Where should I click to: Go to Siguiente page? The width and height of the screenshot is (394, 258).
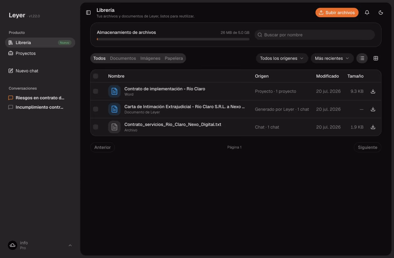(368, 147)
